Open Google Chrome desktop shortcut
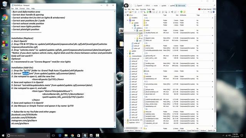The height and width of the screenshot is (138, 246). pos(5,19)
